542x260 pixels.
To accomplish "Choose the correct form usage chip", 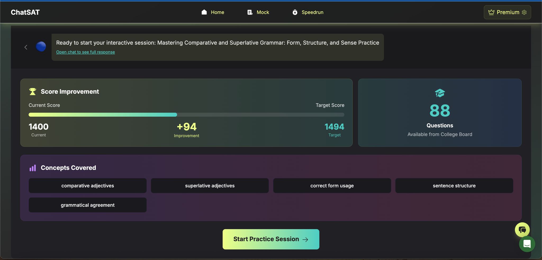I will click(x=332, y=186).
